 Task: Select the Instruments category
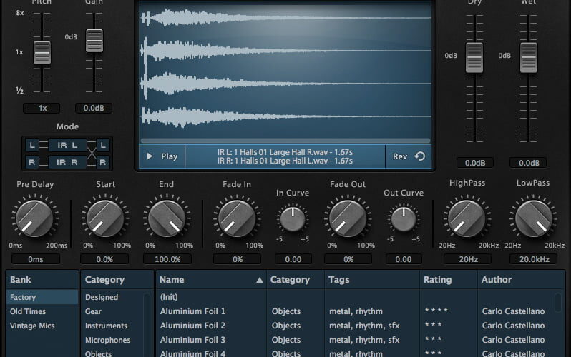106,326
